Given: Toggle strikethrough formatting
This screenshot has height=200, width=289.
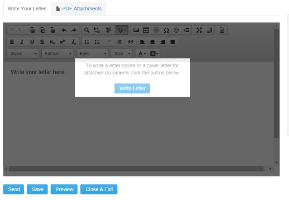Looking at the screenshot, I should point(42,42).
